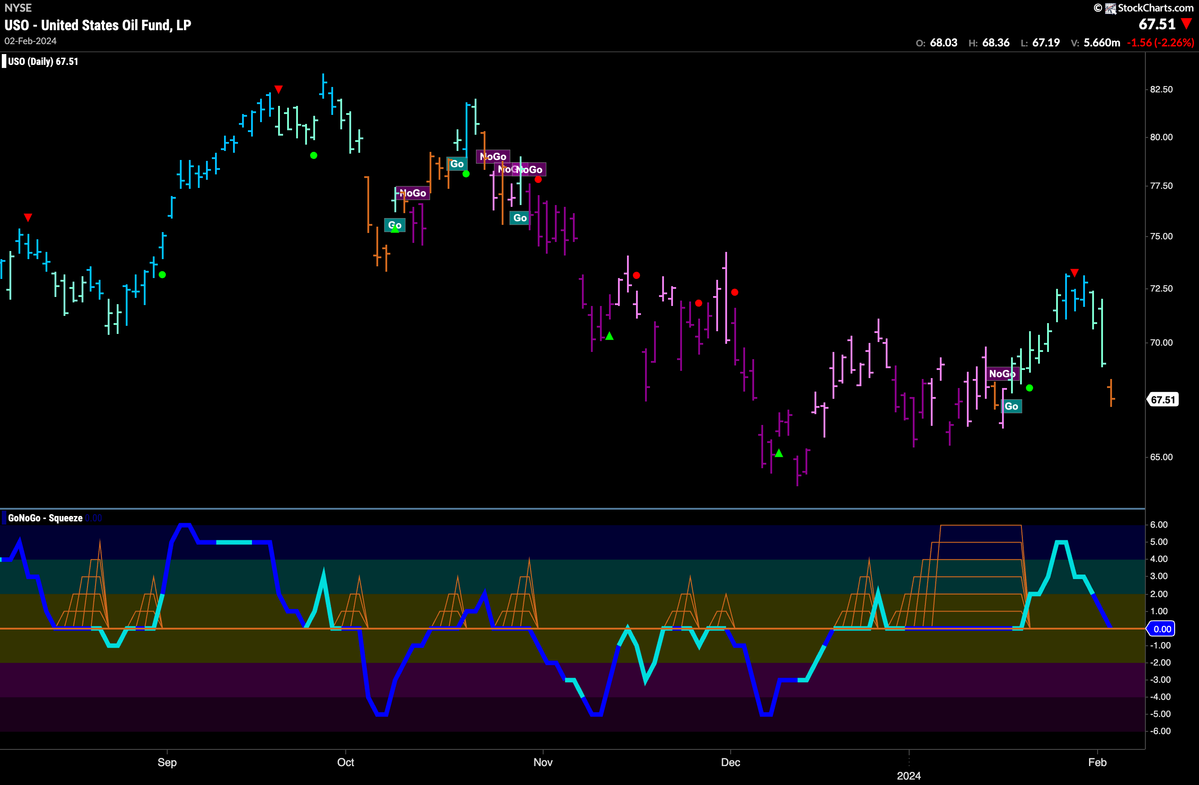Click the high value H: 68.36
Viewport: 1199px width, 785px height.
tap(989, 43)
